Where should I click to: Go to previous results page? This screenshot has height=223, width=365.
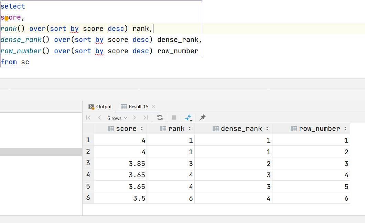(x=99, y=118)
